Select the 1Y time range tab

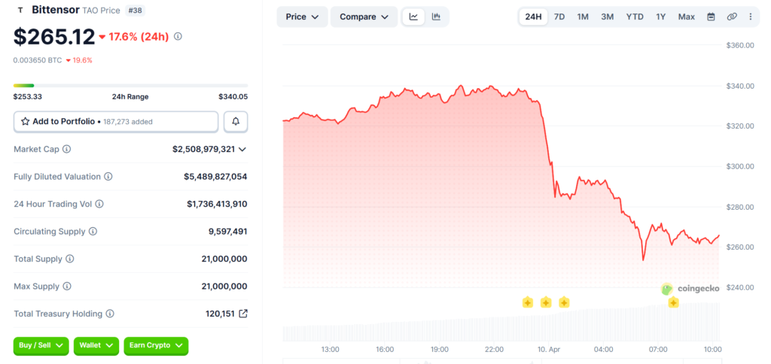pyautogui.click(x=660, y=17)
